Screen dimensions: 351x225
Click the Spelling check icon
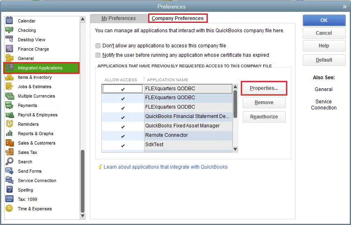pyautogui.click(x=9, y=189)
